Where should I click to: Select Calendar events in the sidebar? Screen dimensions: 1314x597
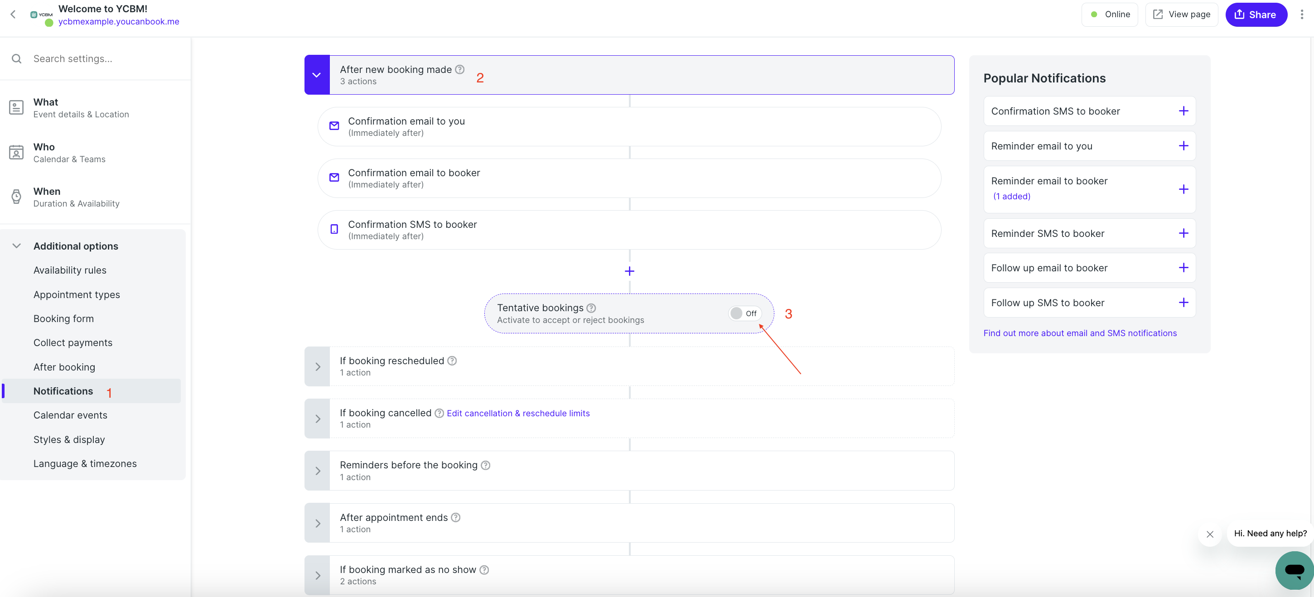pyautogui.click(x=70, y=415)
